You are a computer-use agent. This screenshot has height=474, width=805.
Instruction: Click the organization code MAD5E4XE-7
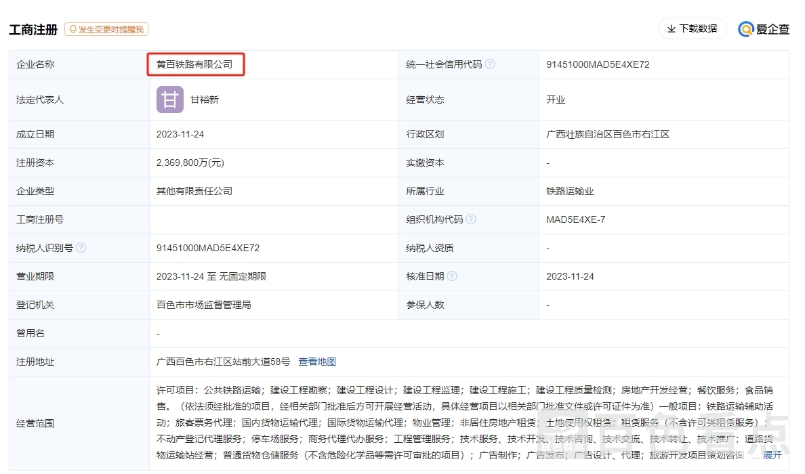pos(576,219)
